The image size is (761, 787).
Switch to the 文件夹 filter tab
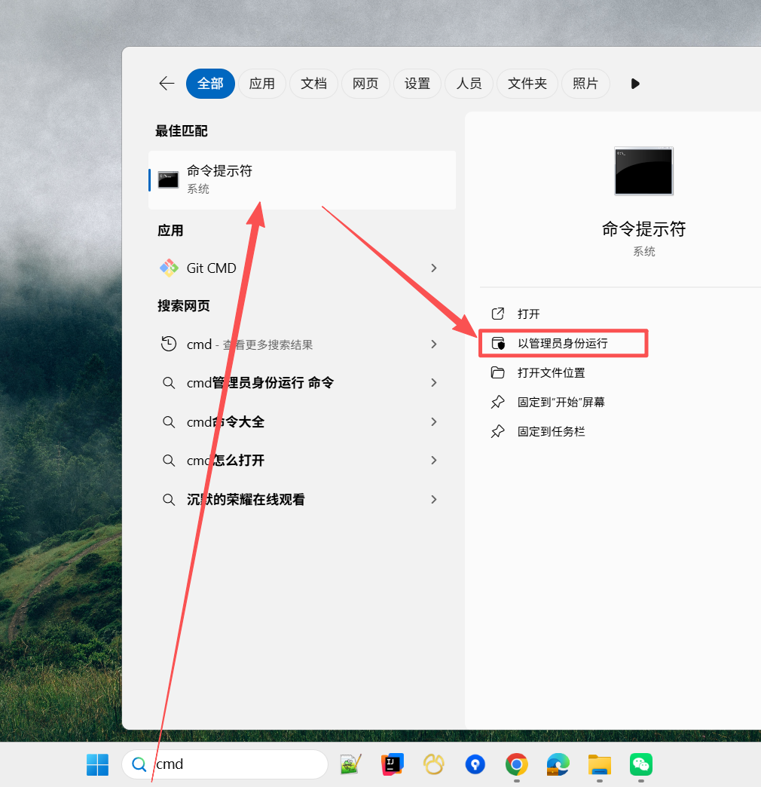[x=527, y=84]
